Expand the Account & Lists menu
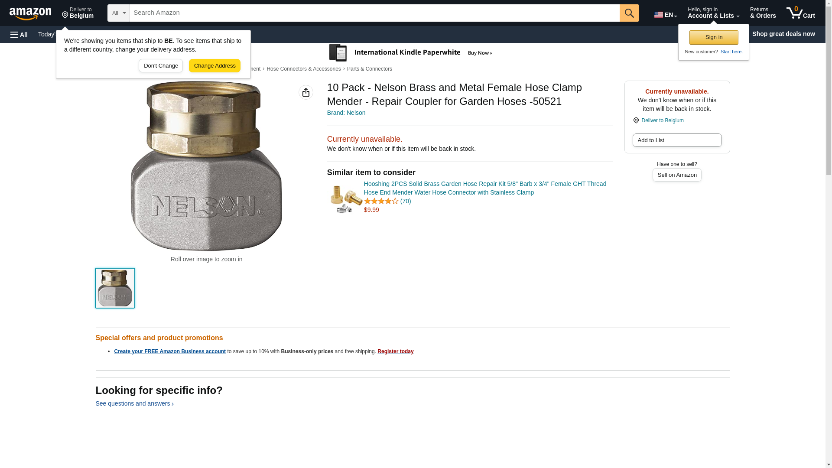The width and height of the screenshot is (832, 468). coord(713,13)
